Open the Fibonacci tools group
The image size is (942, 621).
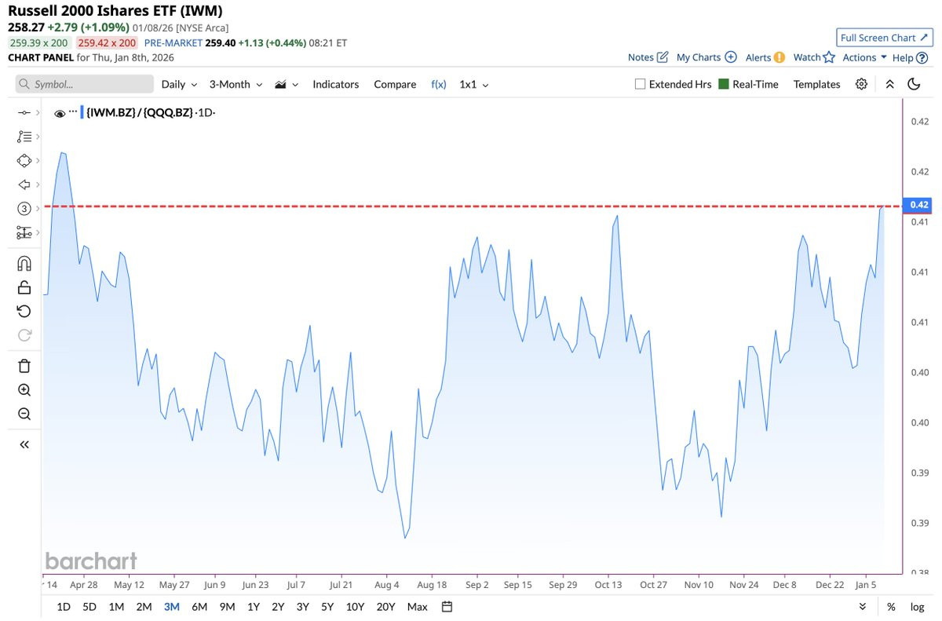point(24,137)
